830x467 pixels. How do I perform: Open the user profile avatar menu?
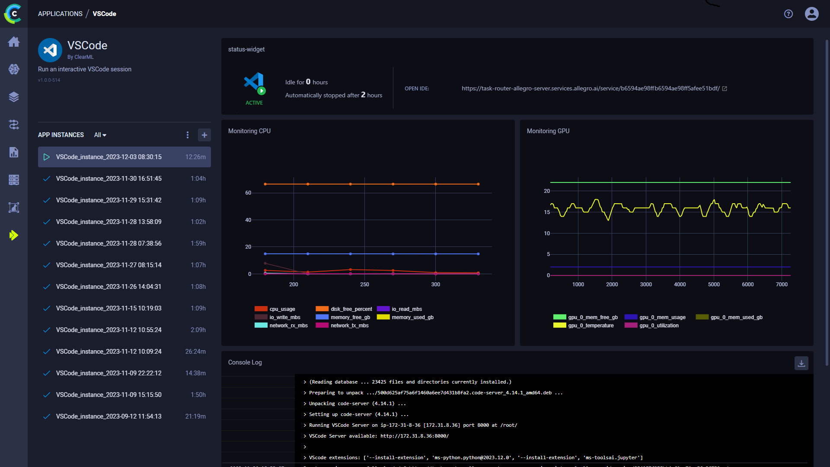tap(811, 13)
